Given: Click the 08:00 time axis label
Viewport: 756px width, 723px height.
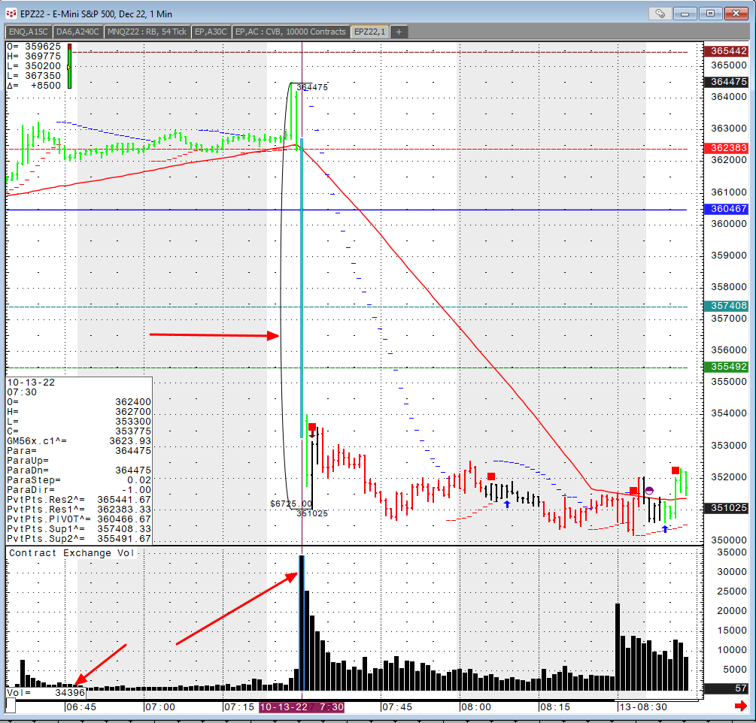Looking at the screenshot, I should pyautogui.click(x=475, y=707).
